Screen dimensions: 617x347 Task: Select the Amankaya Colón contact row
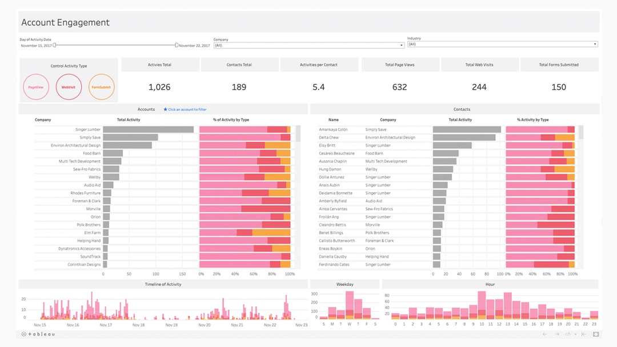pyautogui.click(x=333, y=130)
